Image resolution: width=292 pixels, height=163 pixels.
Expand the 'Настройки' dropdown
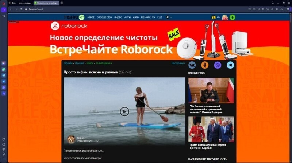[178, 63]
